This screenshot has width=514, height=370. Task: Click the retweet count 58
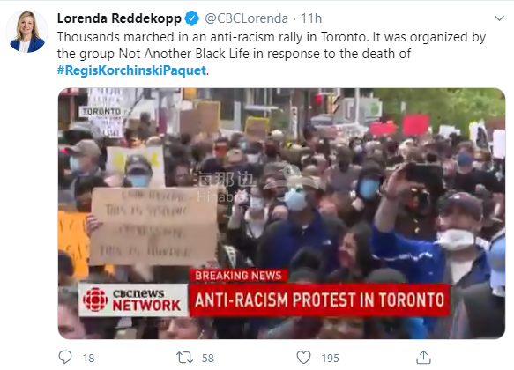click(208, 359)
